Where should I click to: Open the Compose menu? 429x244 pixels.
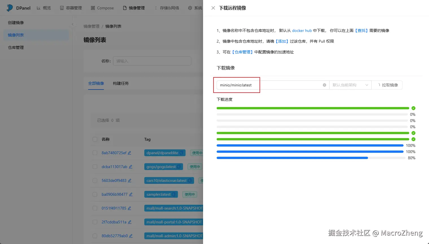(x=102, y=8)
